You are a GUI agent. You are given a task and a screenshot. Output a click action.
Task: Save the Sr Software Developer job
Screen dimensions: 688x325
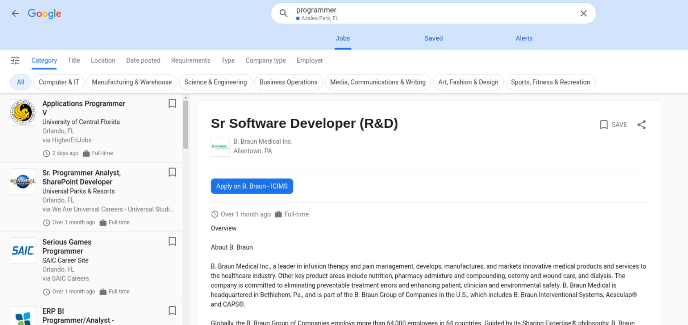pyautogui.click(x=613, y=124)
